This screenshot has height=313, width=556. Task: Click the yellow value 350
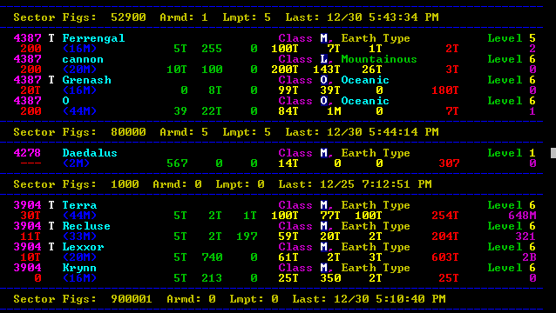pos(330,277)
